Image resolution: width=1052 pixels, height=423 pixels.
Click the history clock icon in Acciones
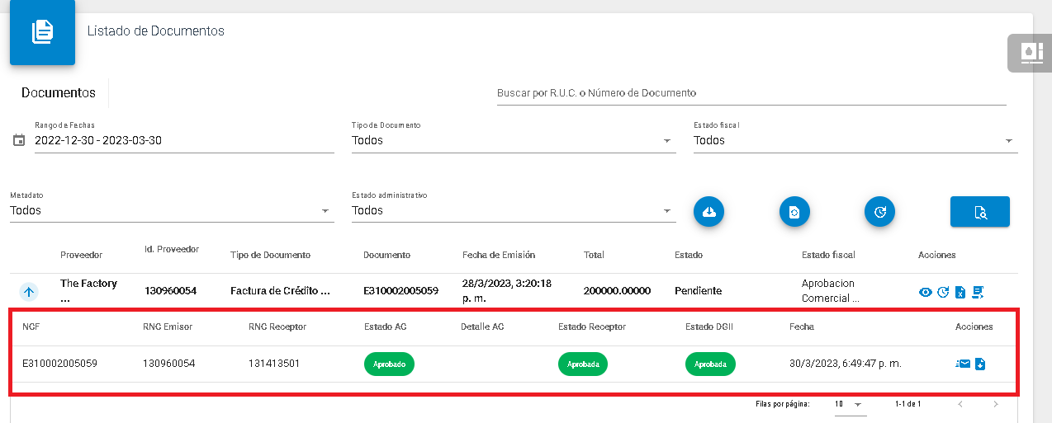(x=943, y=292)
